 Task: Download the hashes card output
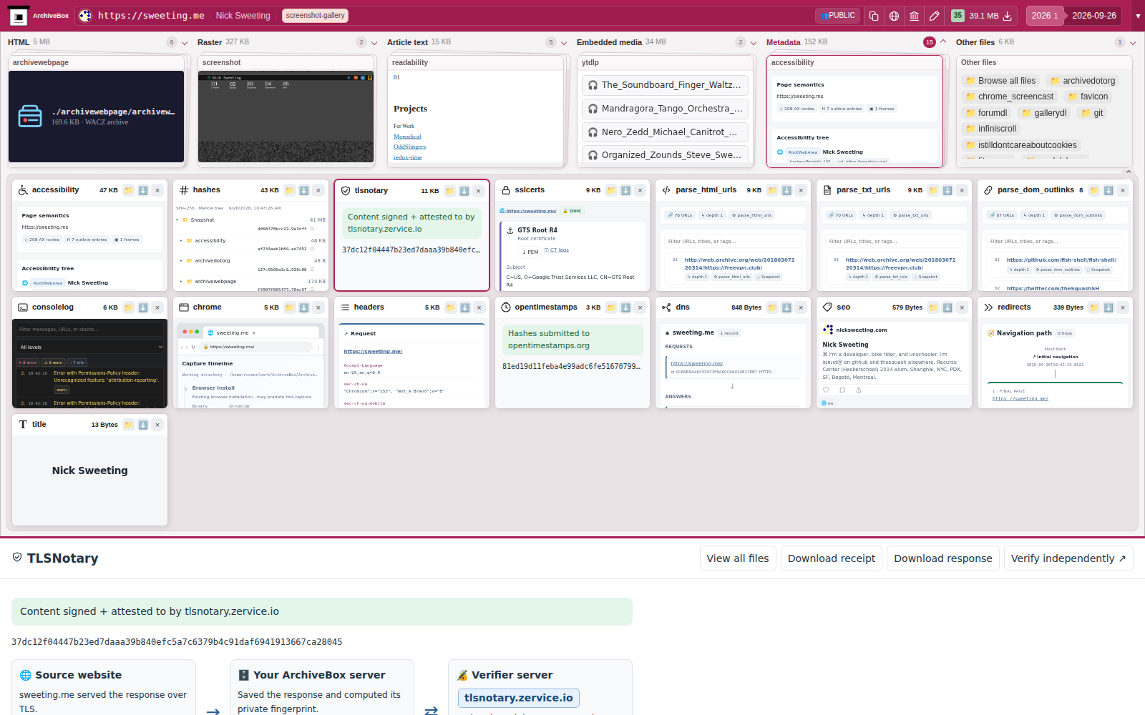pyautogui.click(x=304, y=190)
